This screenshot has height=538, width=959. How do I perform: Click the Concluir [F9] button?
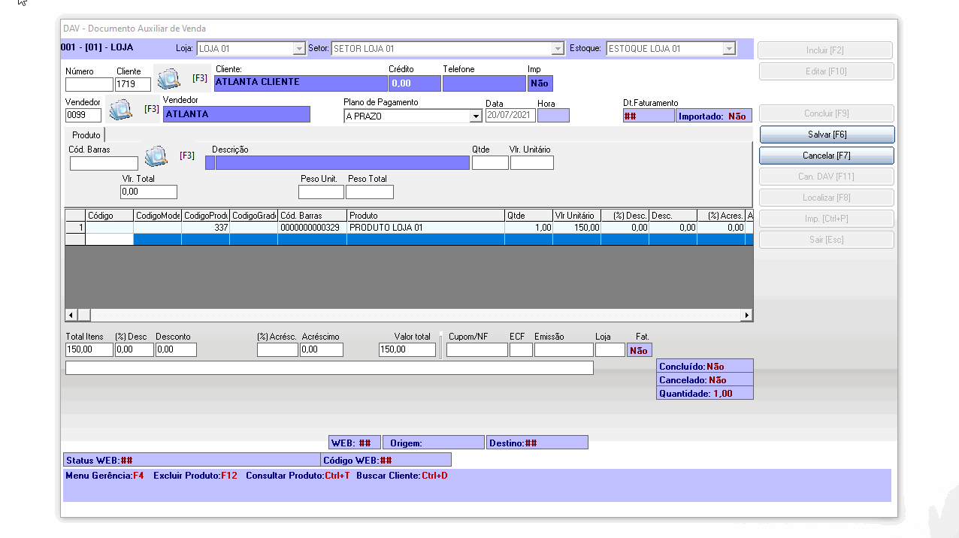(827, 113)
